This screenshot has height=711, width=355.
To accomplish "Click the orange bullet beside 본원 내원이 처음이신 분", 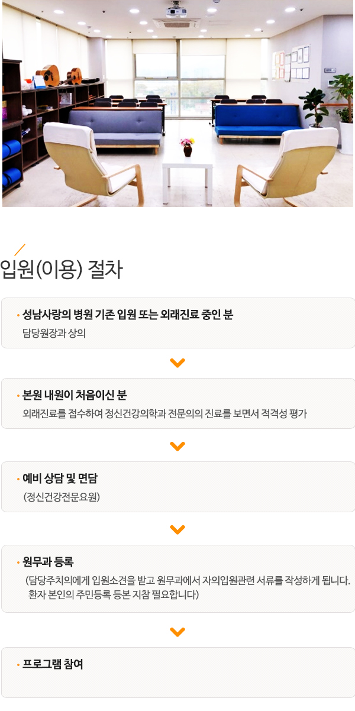I will coord(18,396).
